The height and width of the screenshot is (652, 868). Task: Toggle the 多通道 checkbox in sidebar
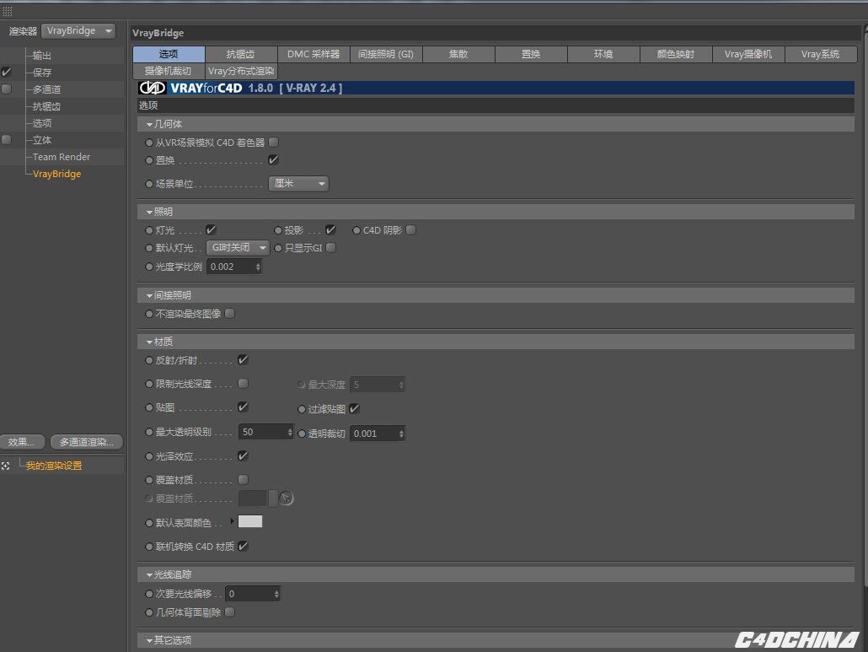[6, 89]
